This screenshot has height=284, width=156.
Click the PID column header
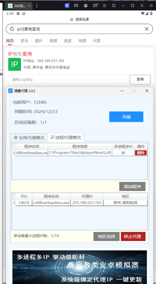[24, 196]
